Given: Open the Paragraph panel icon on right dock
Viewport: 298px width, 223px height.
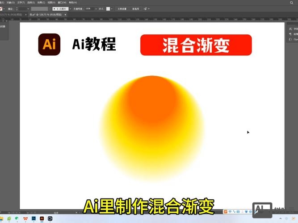Looking at the screenshot, I should click(x=290, y=34).
